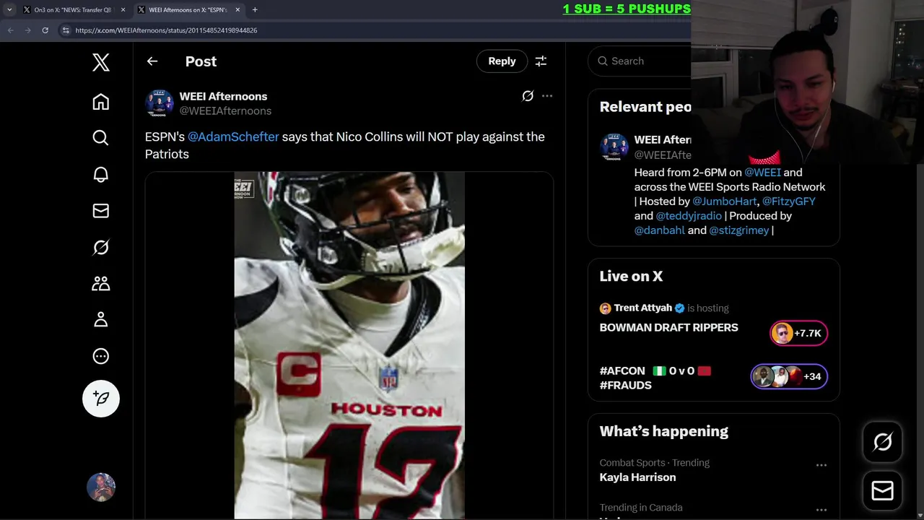Close the WEEI Afternoons tab
This screenshot has width=924, height=520.
point(237,10)
